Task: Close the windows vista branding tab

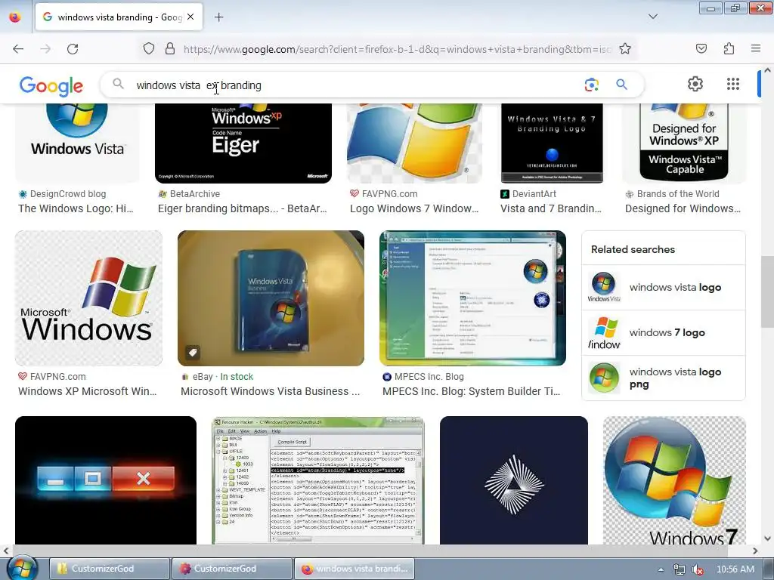Action: tap(190, 17)
